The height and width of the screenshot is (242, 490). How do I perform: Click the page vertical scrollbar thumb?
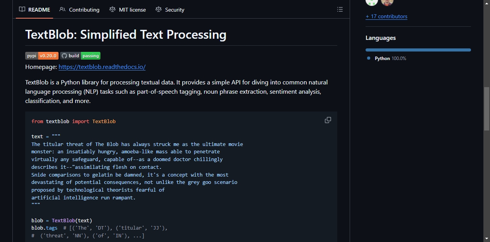coord(487,109)
